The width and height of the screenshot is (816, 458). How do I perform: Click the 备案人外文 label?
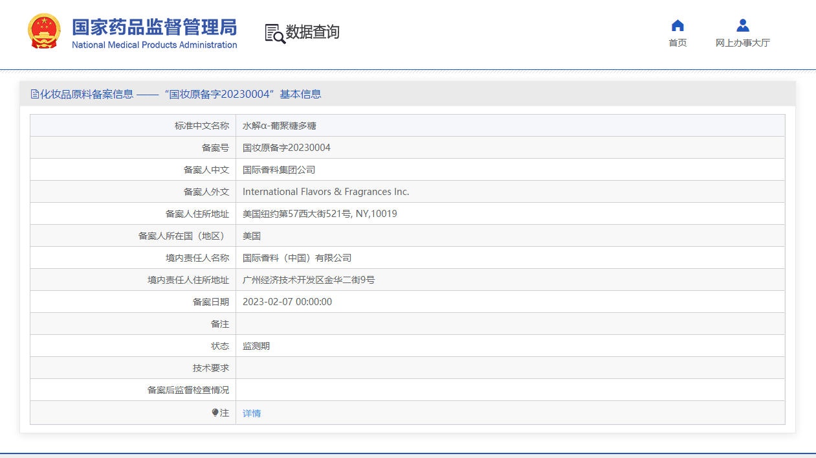click(206, 192)
